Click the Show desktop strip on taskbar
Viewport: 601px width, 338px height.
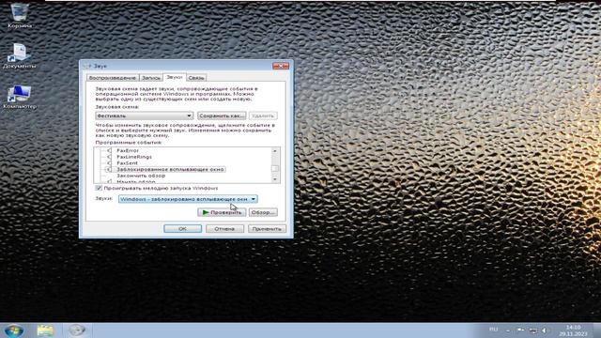point(597,330)
